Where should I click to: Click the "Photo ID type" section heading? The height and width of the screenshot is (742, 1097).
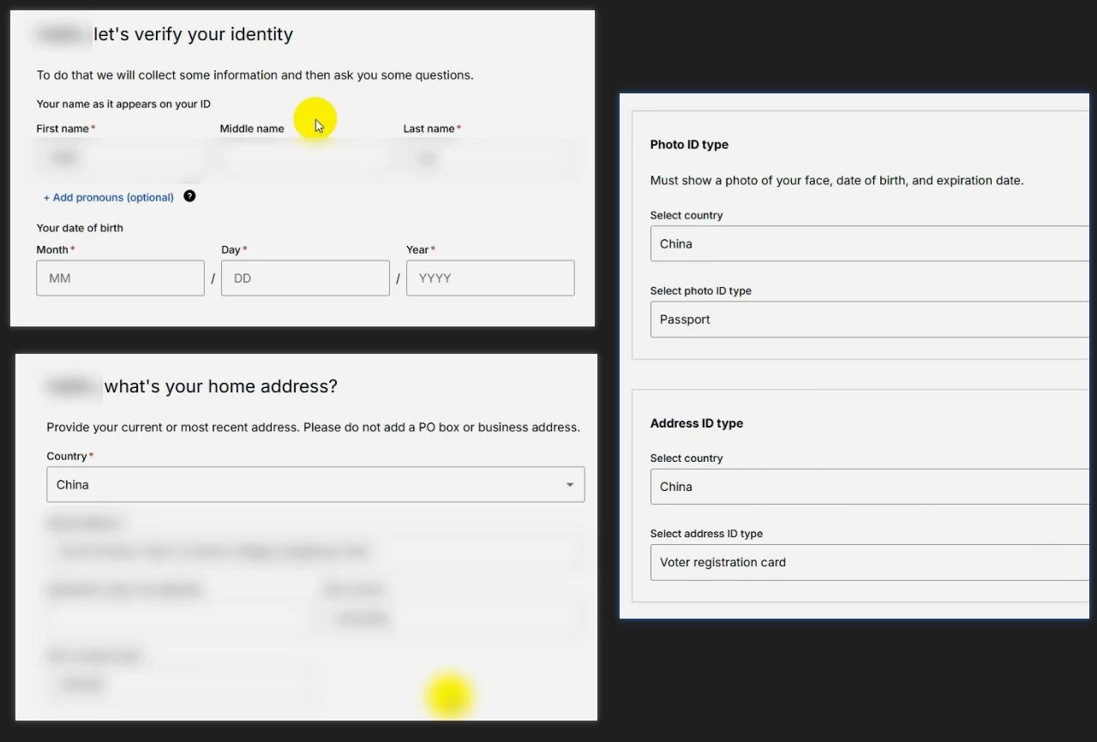(x=689, y=145)
